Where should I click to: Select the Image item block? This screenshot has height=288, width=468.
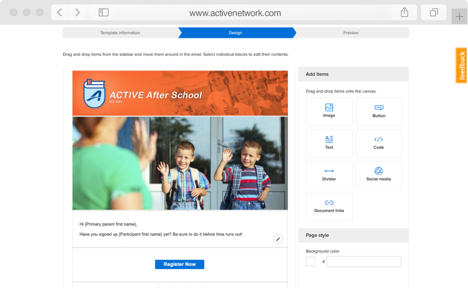tap(329, 111)
